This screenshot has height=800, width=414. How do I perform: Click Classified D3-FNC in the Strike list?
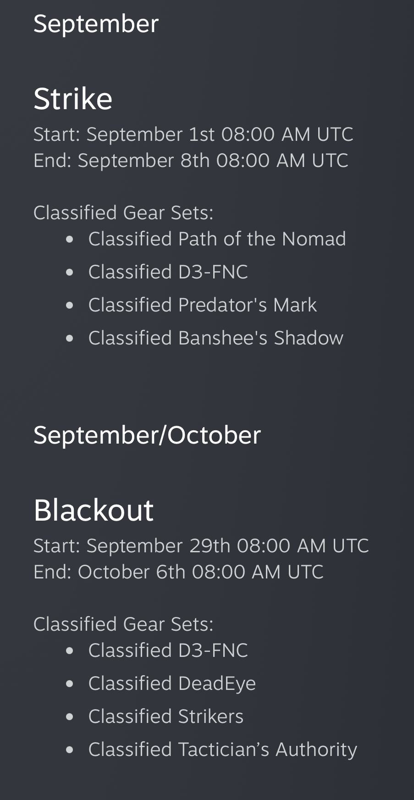click(168, 272)
